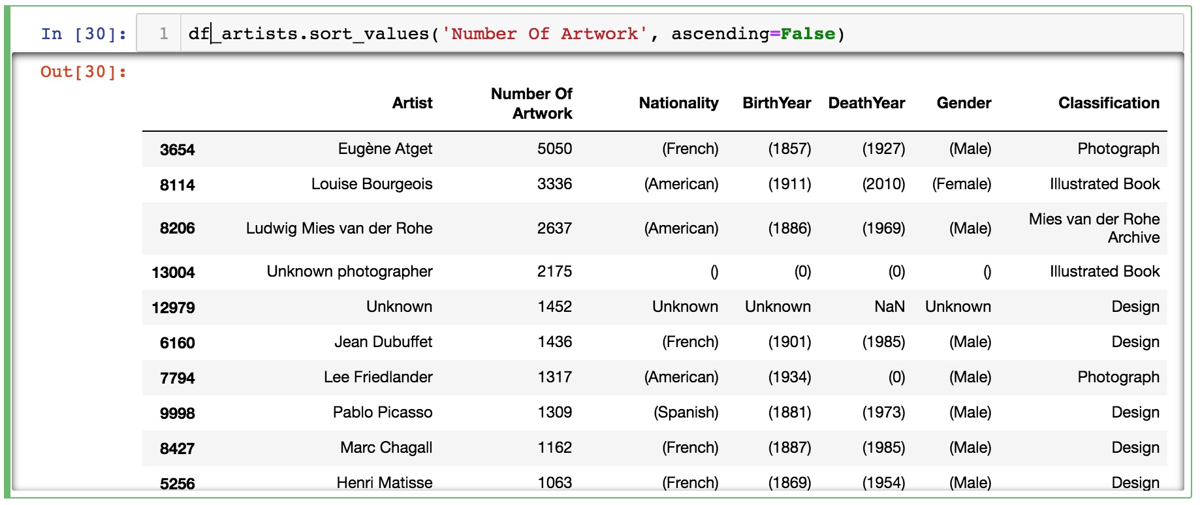This screenshot has width=1200, height=505.
Task: Select the Nationality column header
Action: (x=678, y=103)
